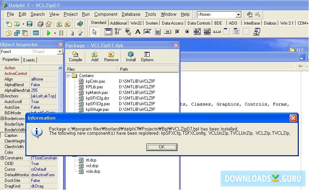Screen dimensions: 309x190
Task: Click the Open Project toolbar icon
Action: (49, 24)
